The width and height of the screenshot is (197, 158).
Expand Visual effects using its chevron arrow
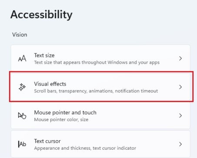[x=180, y=87]
